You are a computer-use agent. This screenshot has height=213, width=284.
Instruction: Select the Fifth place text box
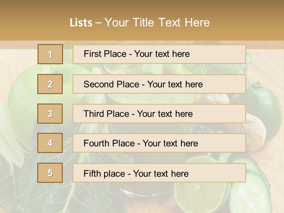[x=159, y=173]
